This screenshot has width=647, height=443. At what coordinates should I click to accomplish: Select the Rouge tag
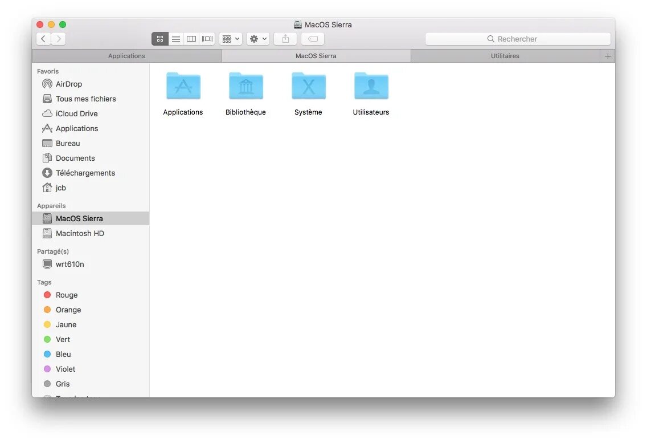91,295
